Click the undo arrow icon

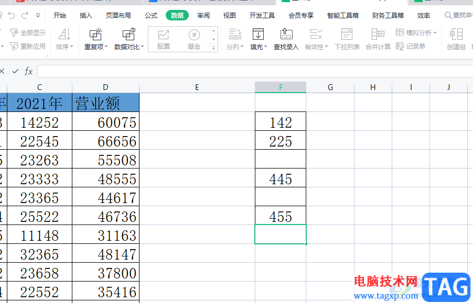12,15
